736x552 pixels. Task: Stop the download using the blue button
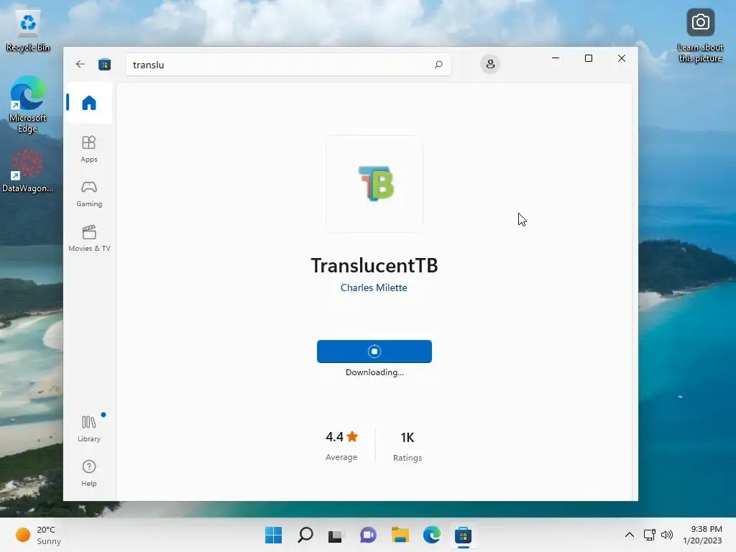(374, 351)
